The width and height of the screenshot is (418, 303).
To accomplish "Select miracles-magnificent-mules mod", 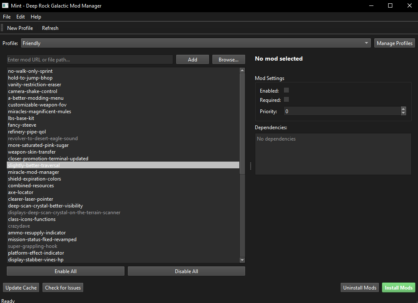I will [123, 112].
